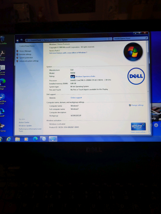Screen dimensions: 161x214
Task: Open System protection link
Action: (26, 58)
